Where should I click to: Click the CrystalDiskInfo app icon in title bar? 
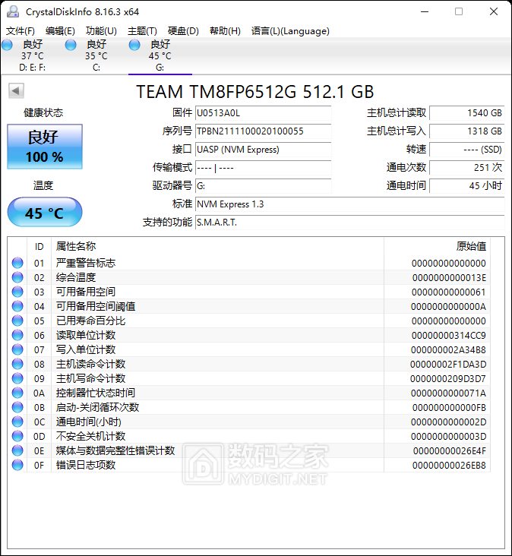(x=13, y=12)
